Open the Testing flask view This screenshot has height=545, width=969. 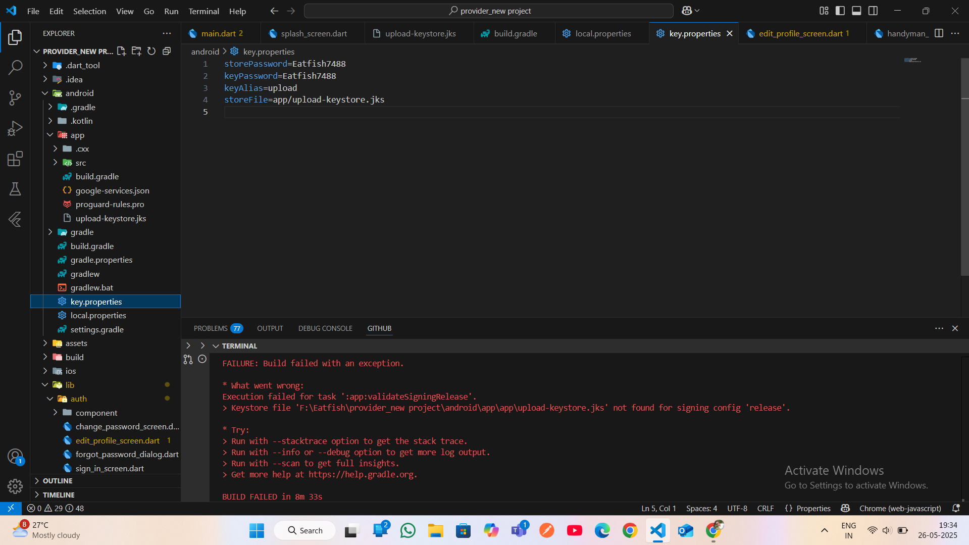point(15,189)
